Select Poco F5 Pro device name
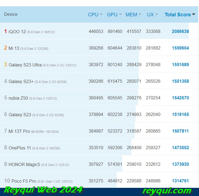The height and width of the screenshot is (196, 199). [24, 181]
